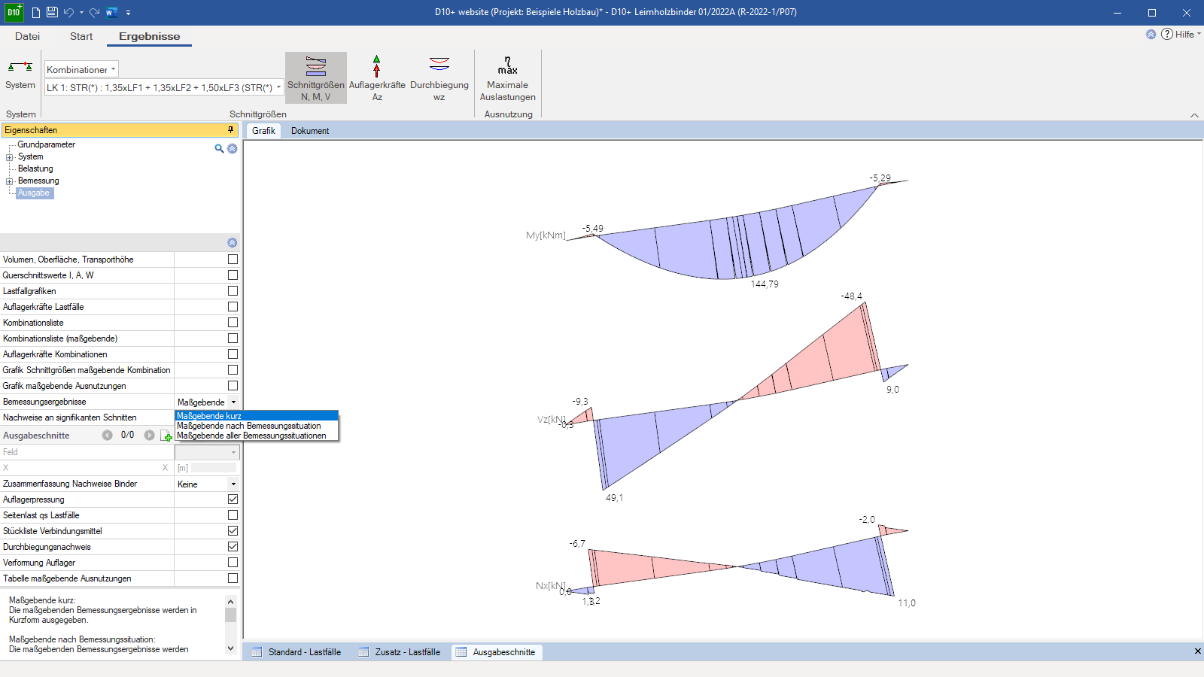The image size is (1204, 677).
Task: Open the Datei menu tab
Action: coord(27,36)
